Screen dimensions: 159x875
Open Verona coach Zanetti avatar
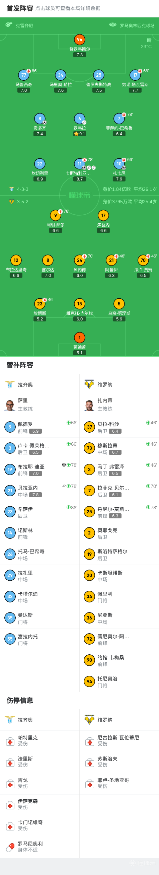[89, 405]
